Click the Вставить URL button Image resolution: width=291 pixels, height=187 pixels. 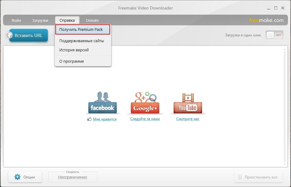coord(28,35)
